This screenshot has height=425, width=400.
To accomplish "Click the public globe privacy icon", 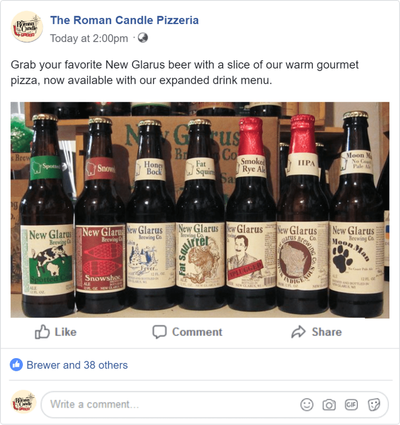I will point(143,38).
